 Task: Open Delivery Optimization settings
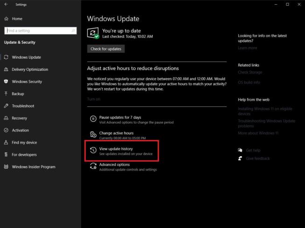coord(30,69)
